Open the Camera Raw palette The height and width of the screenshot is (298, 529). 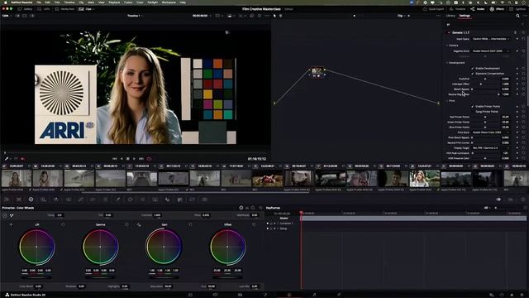pyautogui.click(x=7, y=199)
